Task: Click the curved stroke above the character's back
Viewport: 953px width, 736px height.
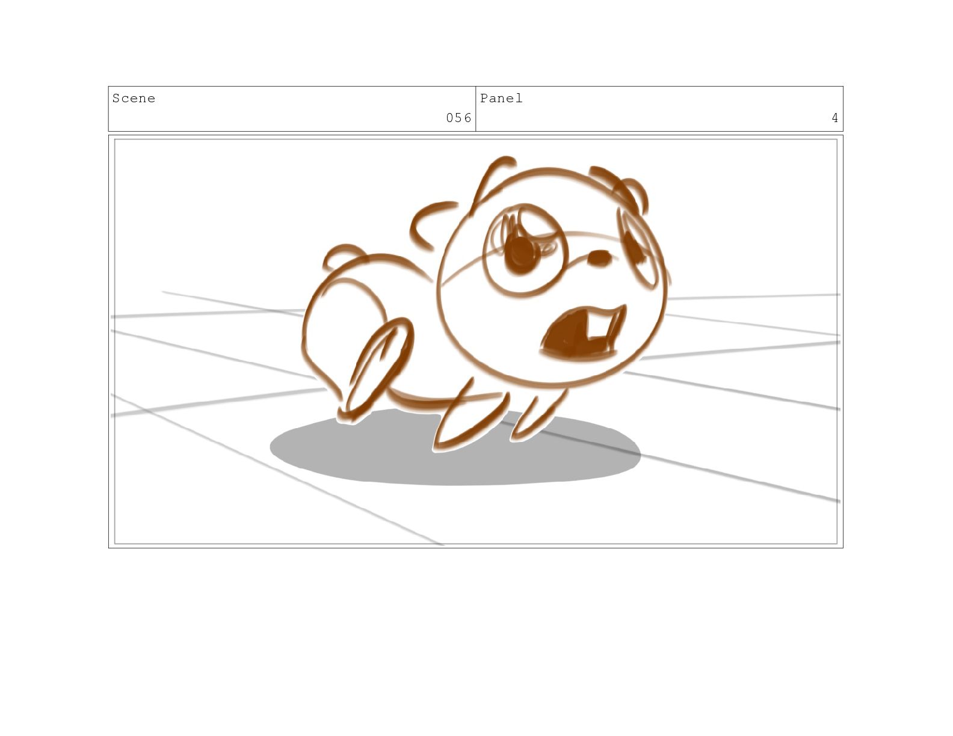Action: [x=430, y=224]
